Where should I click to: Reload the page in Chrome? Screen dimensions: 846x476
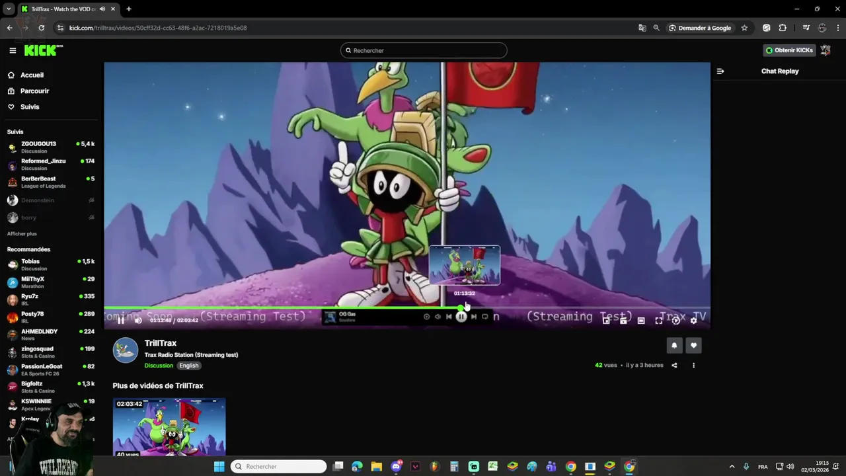(42, 28)
